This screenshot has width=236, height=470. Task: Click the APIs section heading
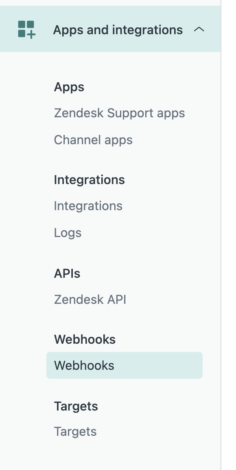pos(67,273)
